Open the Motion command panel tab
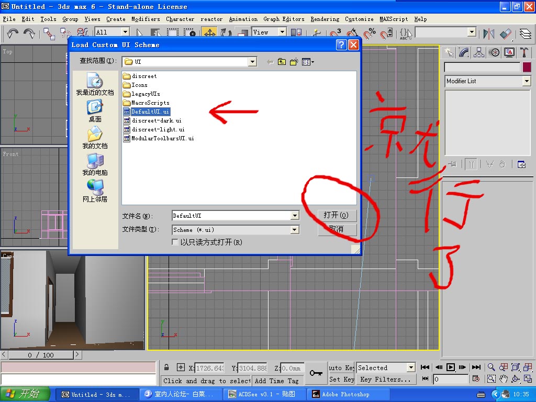This screenshot has height=402, width=536. (x=494, y=53)
